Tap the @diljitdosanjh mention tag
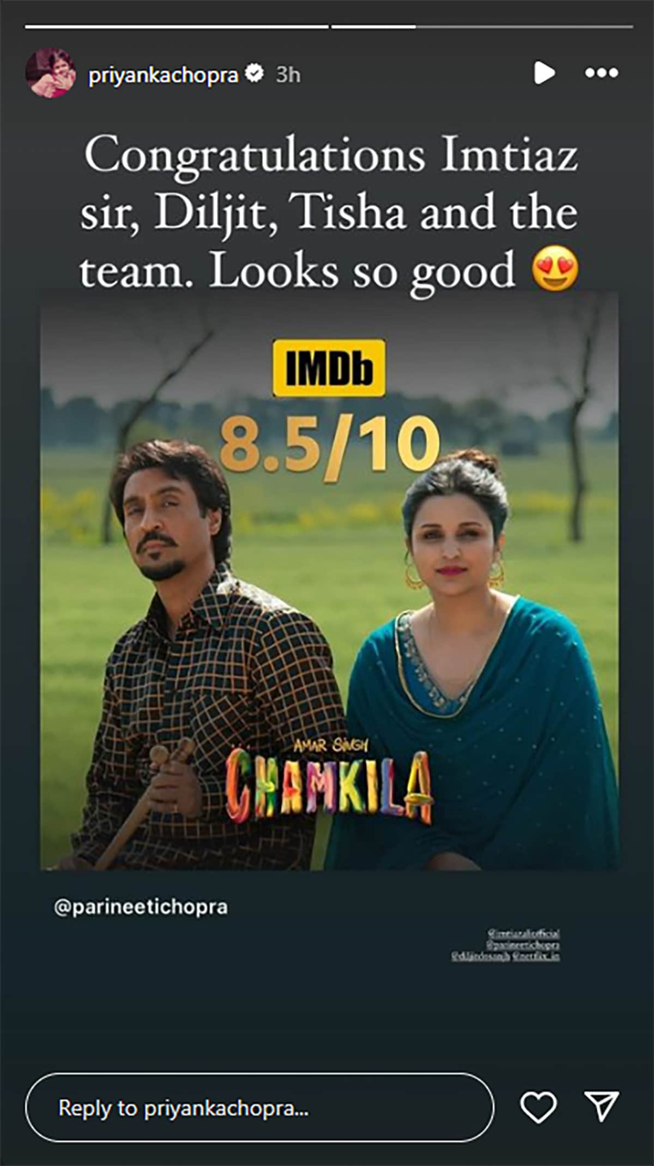 click(x=481, y=957)
